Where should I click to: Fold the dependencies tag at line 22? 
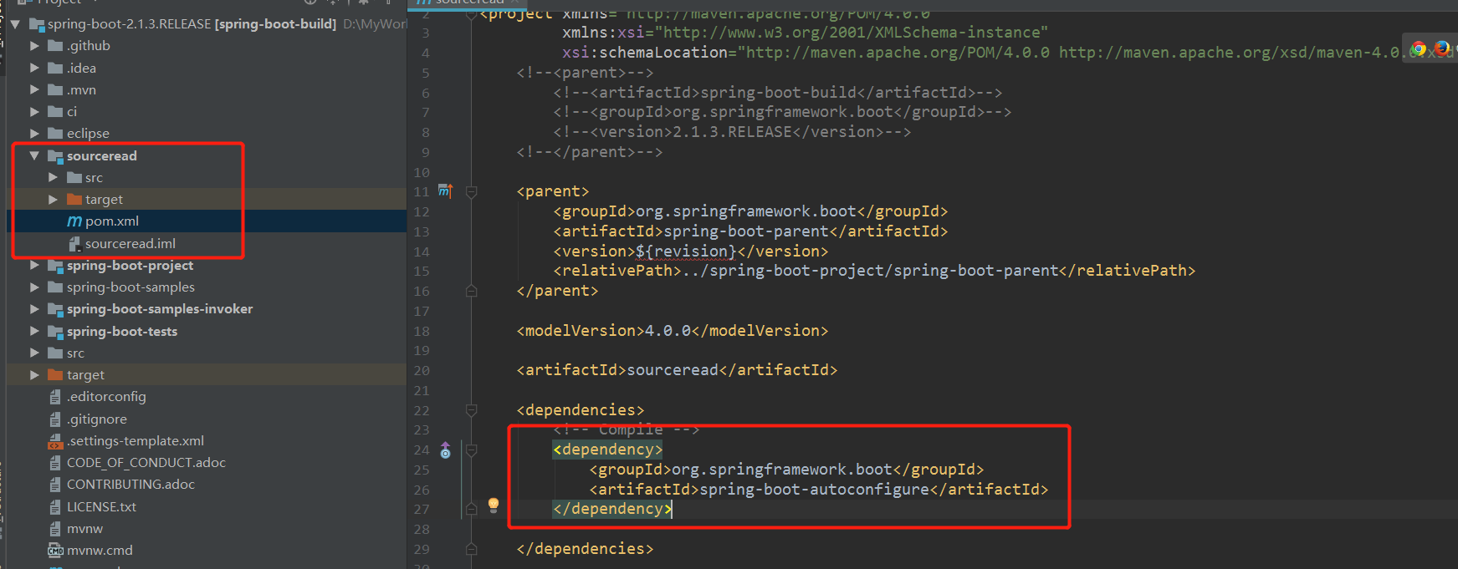coord(471,410)
